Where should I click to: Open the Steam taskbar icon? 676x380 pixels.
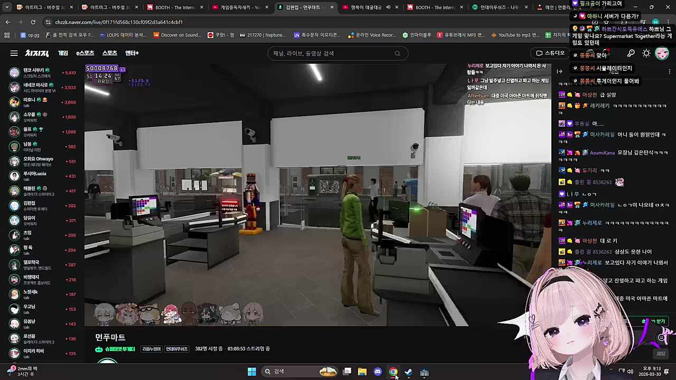[x=408, y=372]
